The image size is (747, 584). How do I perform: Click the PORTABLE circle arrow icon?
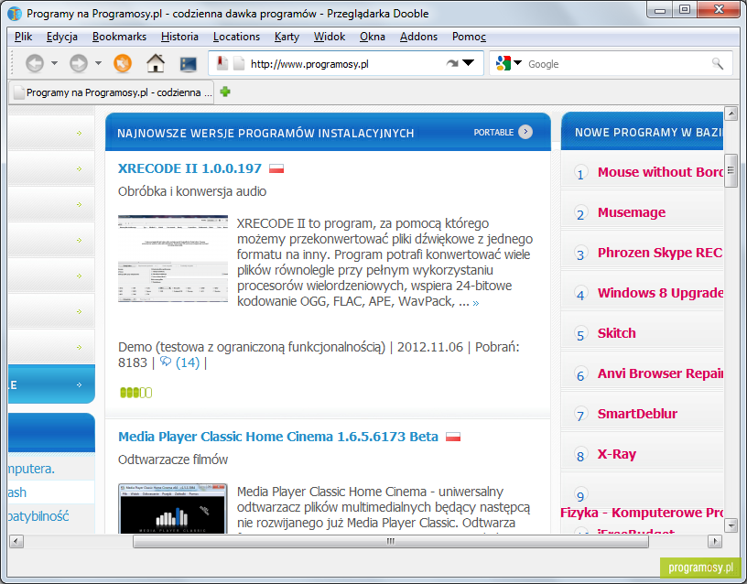pyautogui.click(x=525, y=132)
